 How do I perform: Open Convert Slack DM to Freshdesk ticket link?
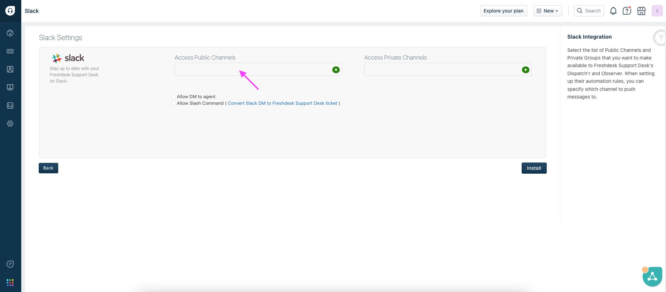pos(282,103)
